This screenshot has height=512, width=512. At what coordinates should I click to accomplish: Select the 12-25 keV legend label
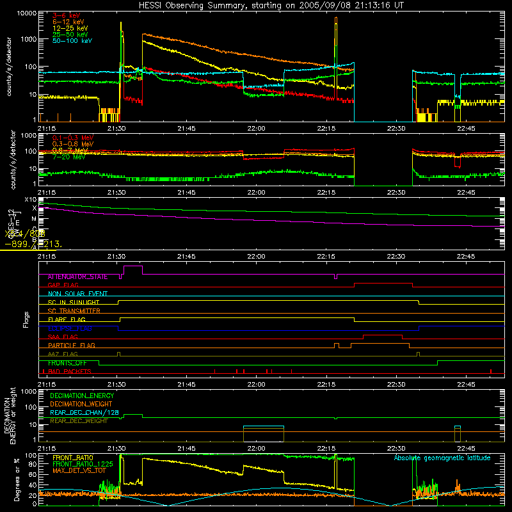tap(70, 28)
